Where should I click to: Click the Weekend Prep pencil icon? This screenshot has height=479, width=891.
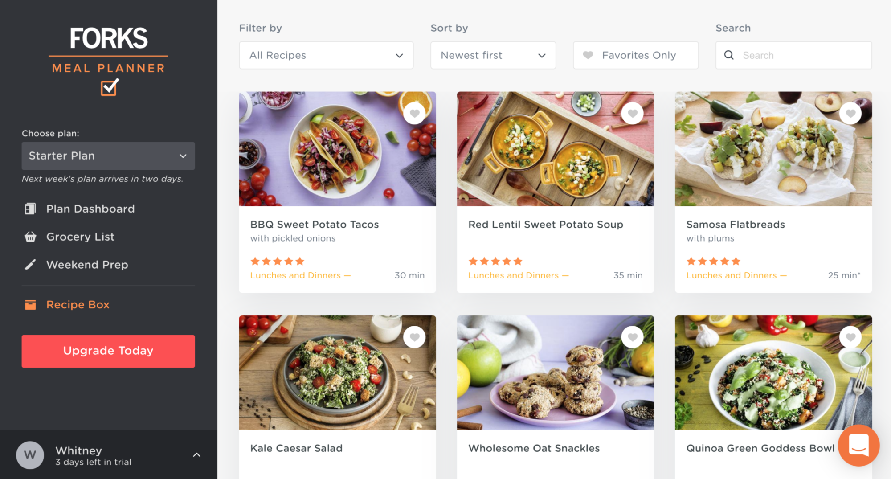pos(30,264)
